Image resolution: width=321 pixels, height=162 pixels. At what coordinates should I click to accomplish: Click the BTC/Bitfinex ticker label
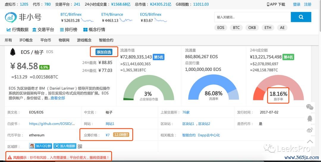[x=71, y=14]
